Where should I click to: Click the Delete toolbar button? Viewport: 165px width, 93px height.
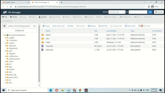pyautogui.click(x=66, y=17)
